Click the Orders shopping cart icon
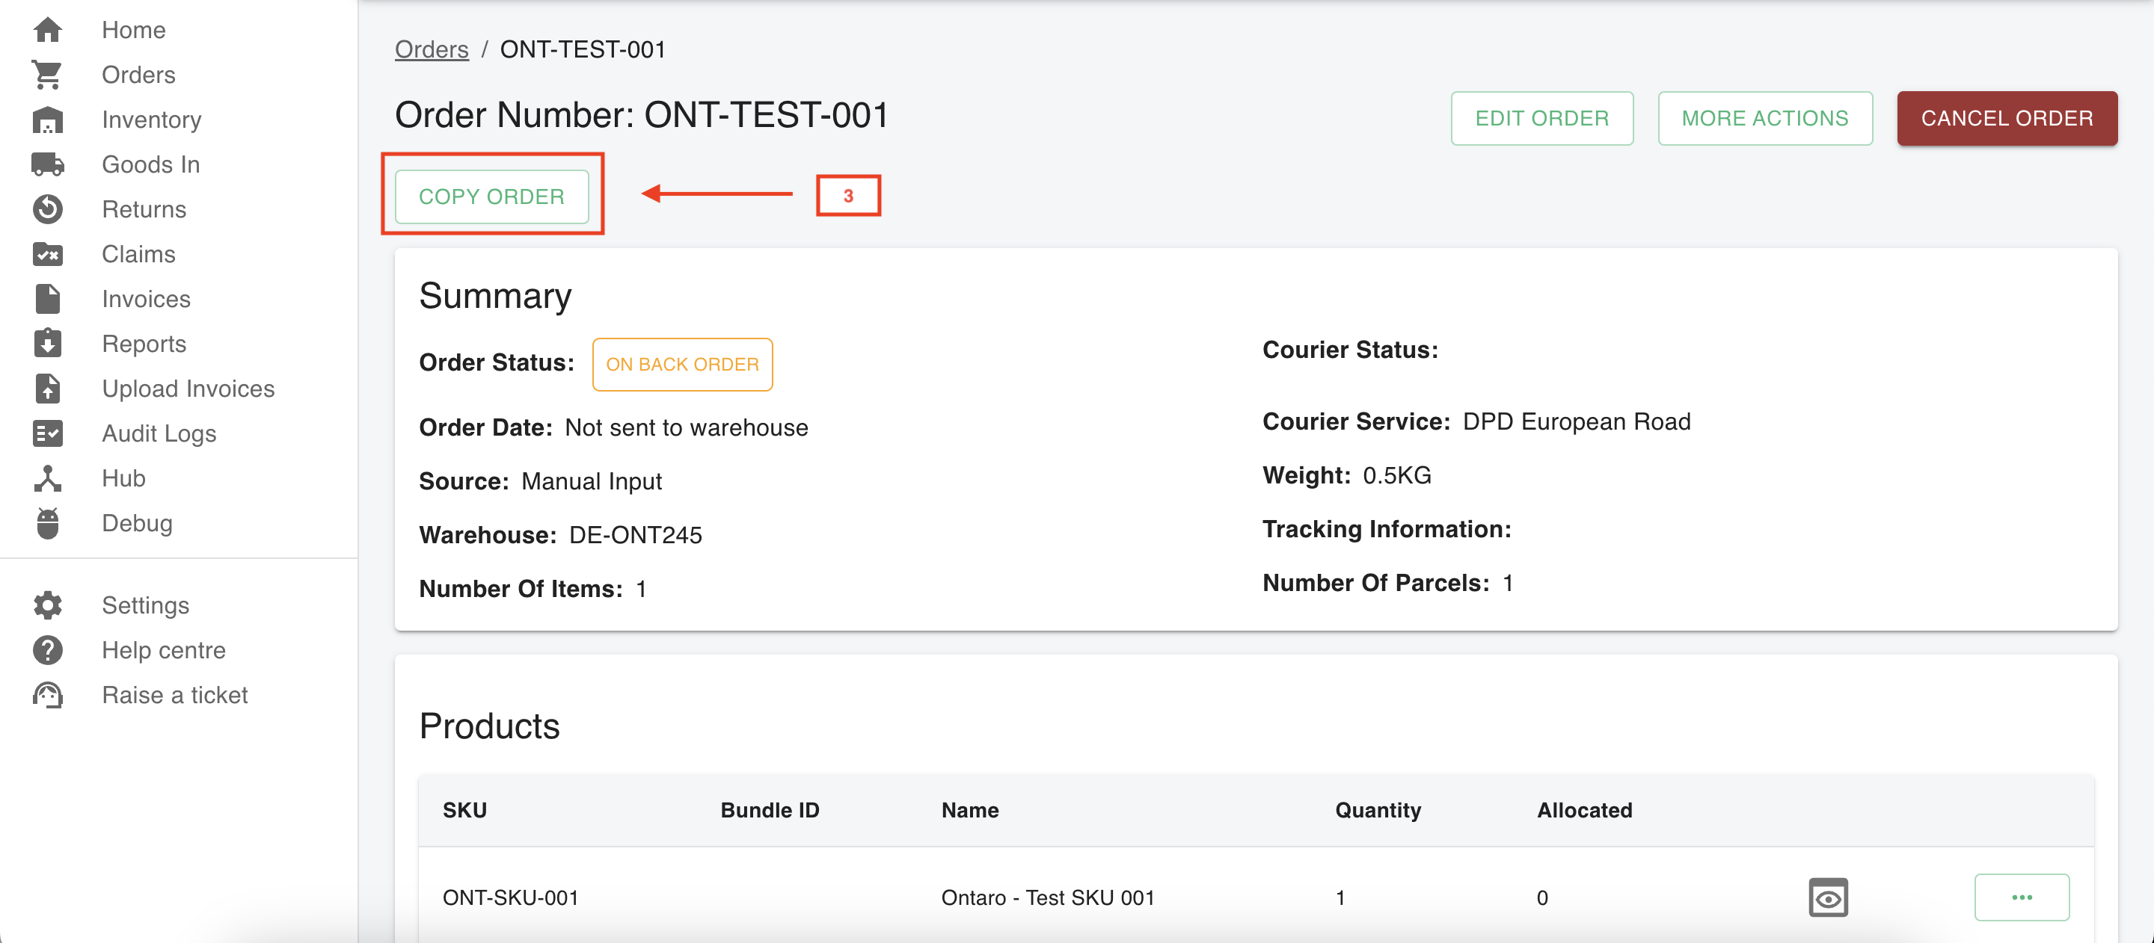Viewport: 2154px width, 943px height. pos(48,75)
